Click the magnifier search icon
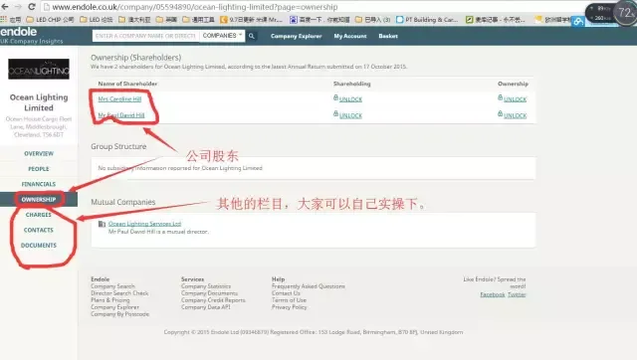Viewport: 637px width, 360px height. (x=252, y=36)
